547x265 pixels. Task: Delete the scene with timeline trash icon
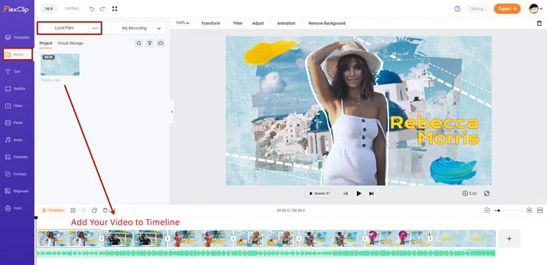point(105,210)
